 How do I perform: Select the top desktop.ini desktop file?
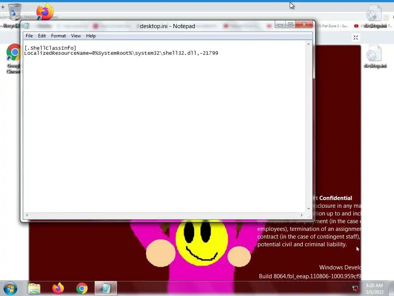point(375,16)
